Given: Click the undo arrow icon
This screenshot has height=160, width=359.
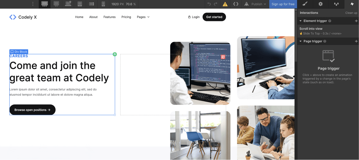Looking at the screenshot, I should 209,4.
